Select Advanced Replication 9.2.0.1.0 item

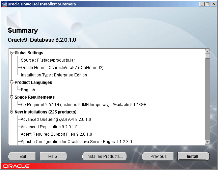coord(49,127)
